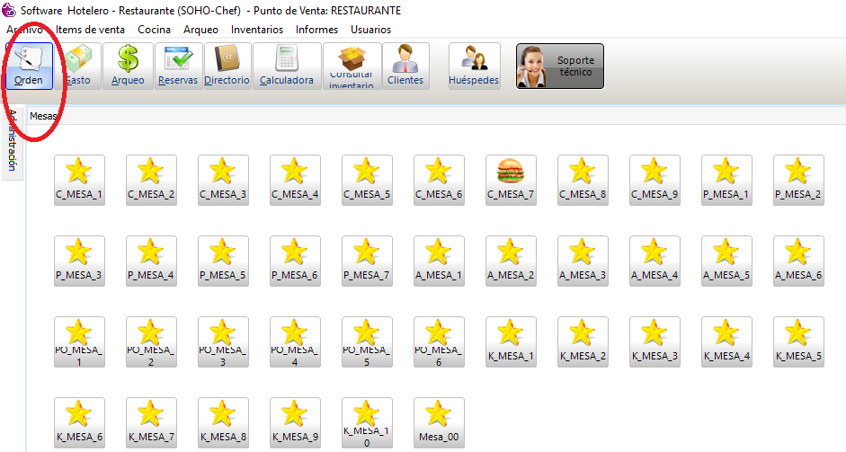Open the Directorio address book

click(227, 66)
